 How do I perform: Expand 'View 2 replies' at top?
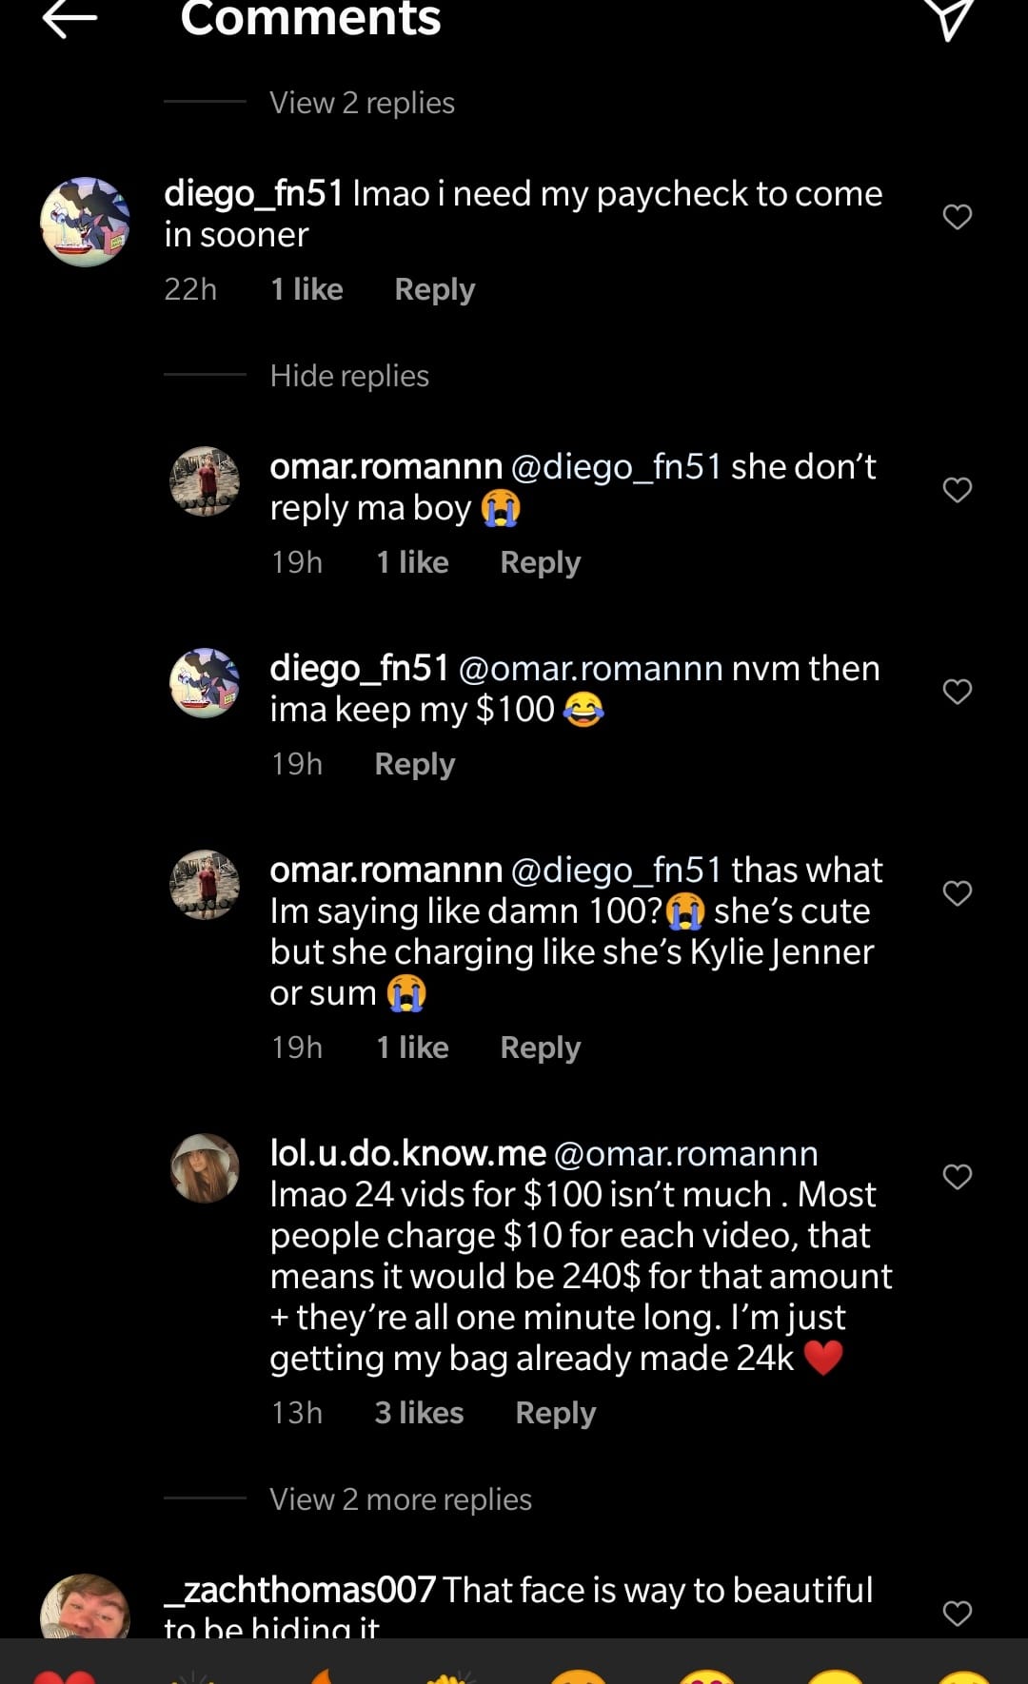pos(362,103)
